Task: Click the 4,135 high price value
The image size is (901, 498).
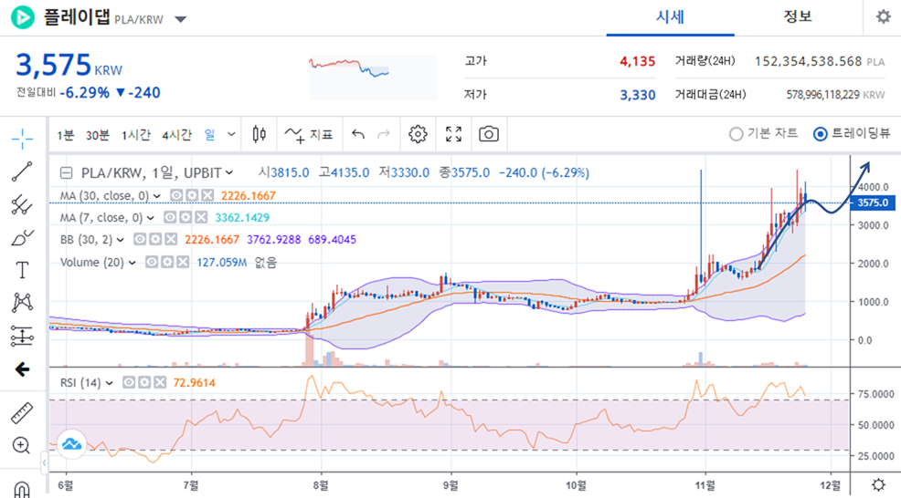Action: point(637,61)
